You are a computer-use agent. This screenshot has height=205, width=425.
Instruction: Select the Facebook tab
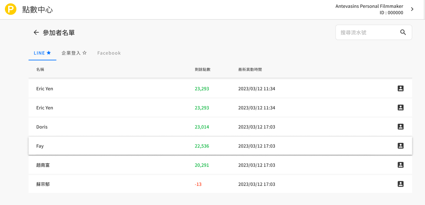coord(109,53)
